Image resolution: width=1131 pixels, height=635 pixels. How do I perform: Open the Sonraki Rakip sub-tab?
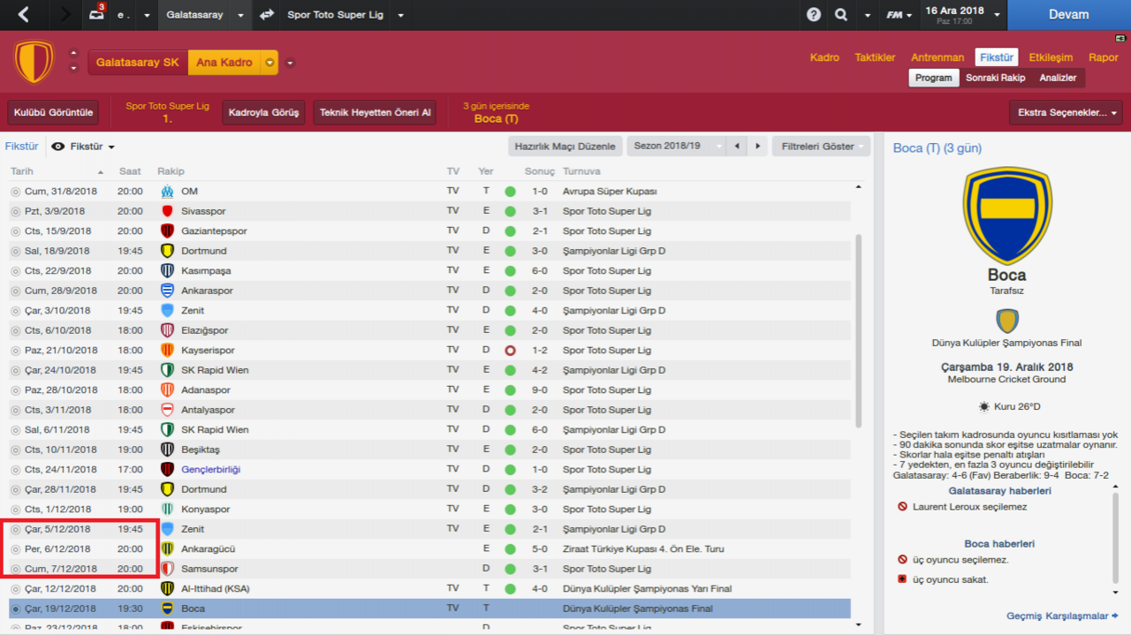[x=995, y=78]
